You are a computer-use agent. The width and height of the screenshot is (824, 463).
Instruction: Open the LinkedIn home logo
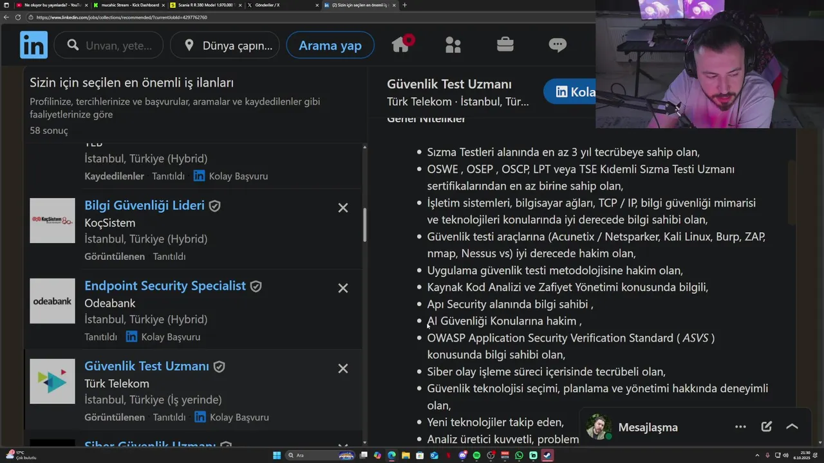pos(33,45)
